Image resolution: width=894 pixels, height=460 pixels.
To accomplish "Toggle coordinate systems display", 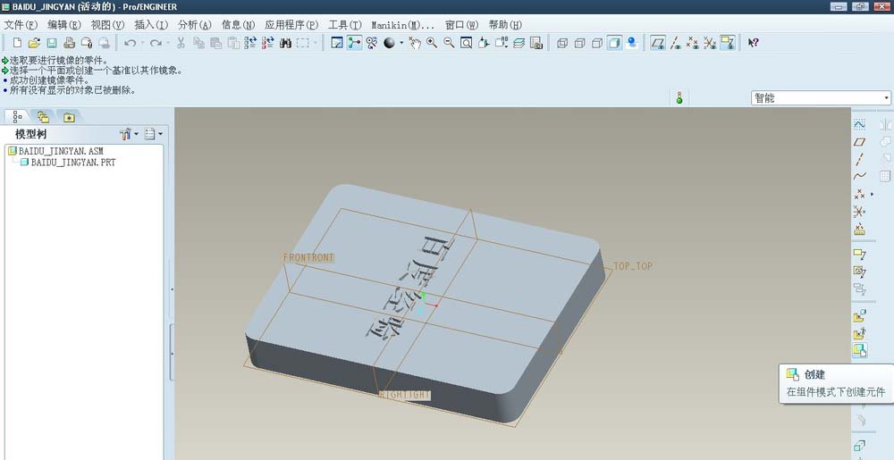I will (709, 43).
